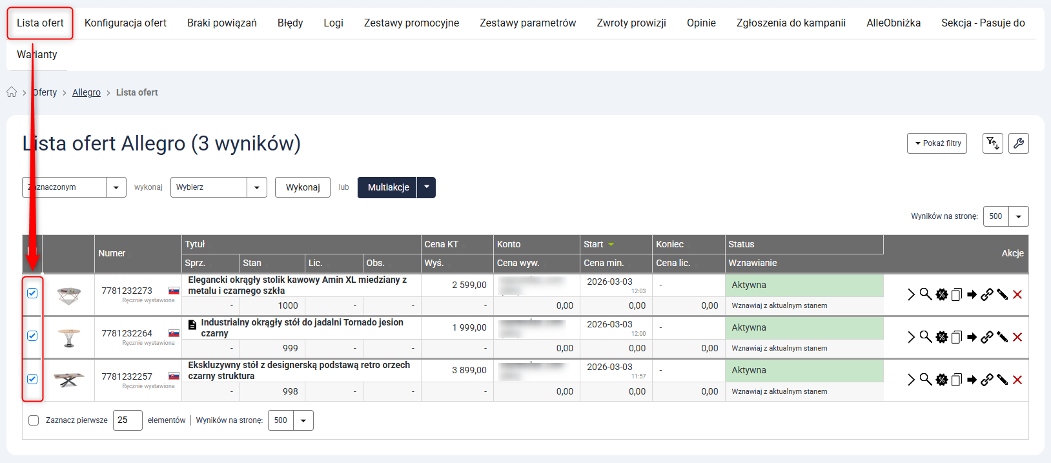
Task: Follow the 'Allegro' breadcrumb link
Action: point(87,92)
